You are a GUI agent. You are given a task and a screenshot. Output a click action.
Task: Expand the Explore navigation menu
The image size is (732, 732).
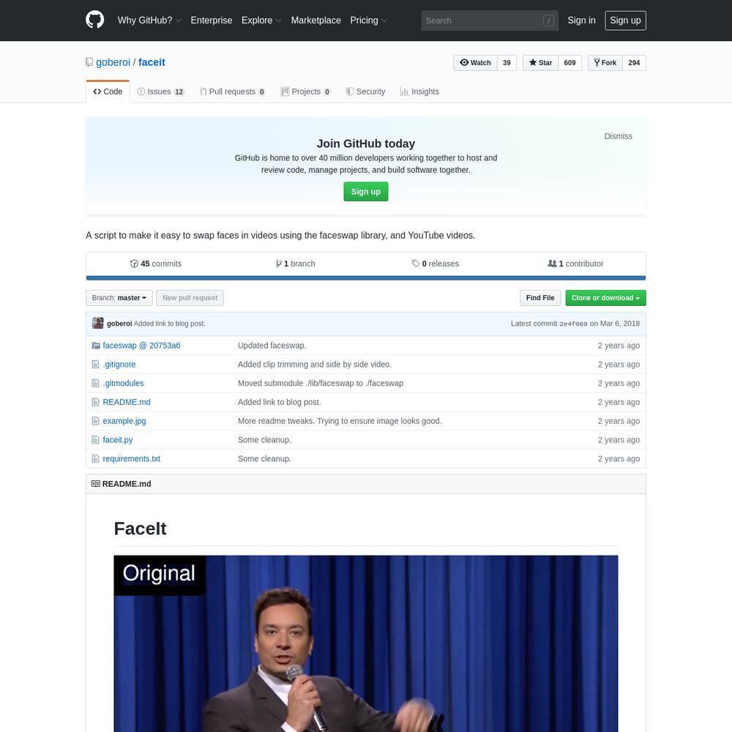(261, 20)
